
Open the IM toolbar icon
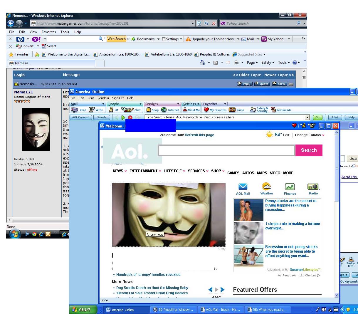pos(113,110)
